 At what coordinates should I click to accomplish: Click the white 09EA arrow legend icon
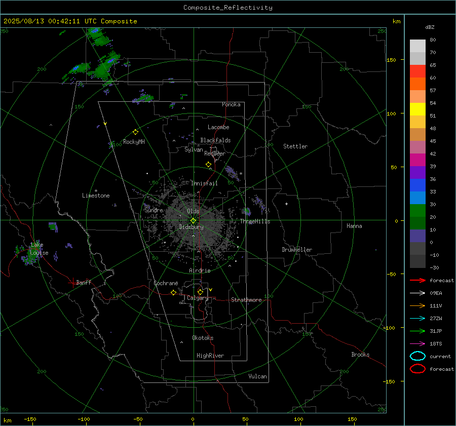click(417, 293)
